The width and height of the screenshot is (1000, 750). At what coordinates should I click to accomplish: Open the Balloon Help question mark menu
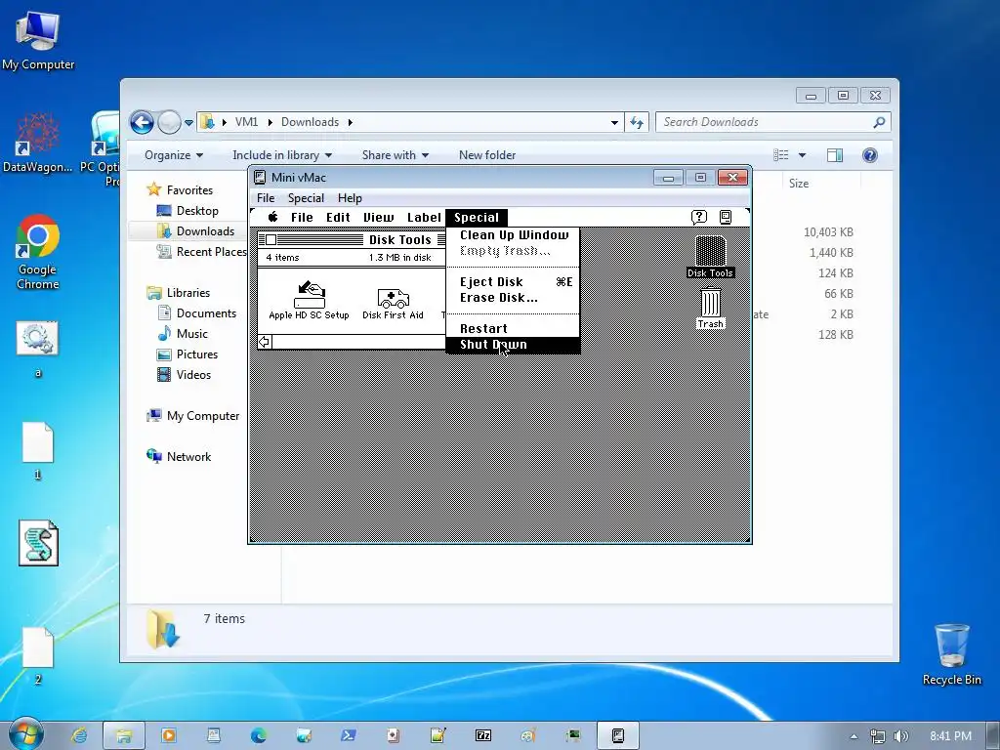699,217
